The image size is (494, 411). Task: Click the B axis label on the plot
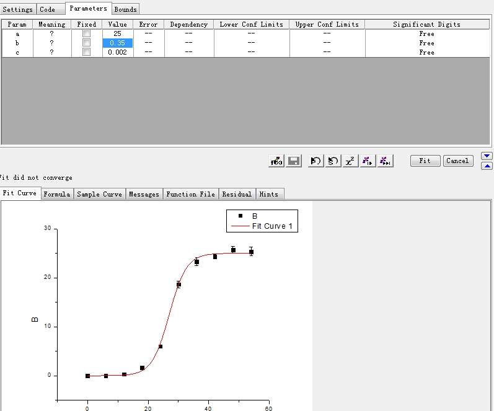[35, 319]
